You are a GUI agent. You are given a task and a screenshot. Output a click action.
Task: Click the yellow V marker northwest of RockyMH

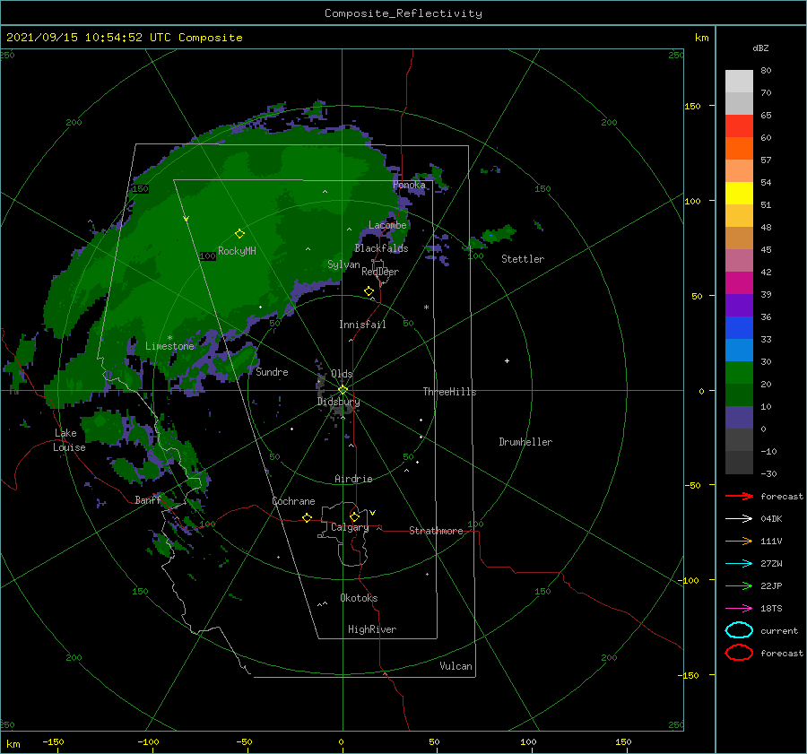point(187,219)
